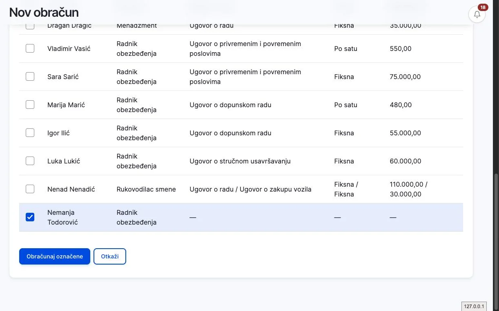Click "Ugovor o radu / Ugovor o zakupu vozila"
Viewport: 499px width, 311px height.
[x=250, y=189]
